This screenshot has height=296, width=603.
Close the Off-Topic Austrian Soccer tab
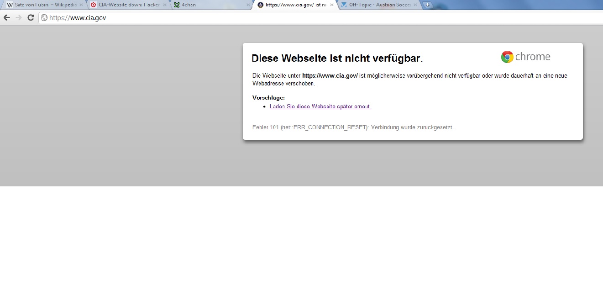click(415, 5)
